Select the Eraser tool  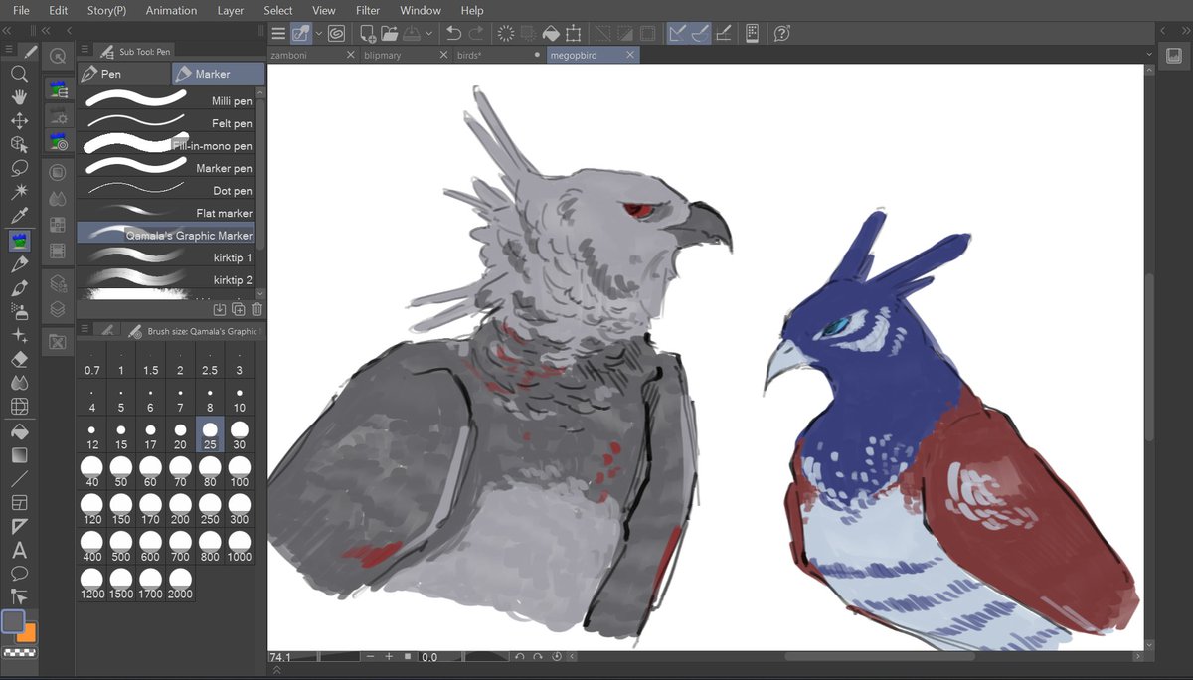coord(19,359)
